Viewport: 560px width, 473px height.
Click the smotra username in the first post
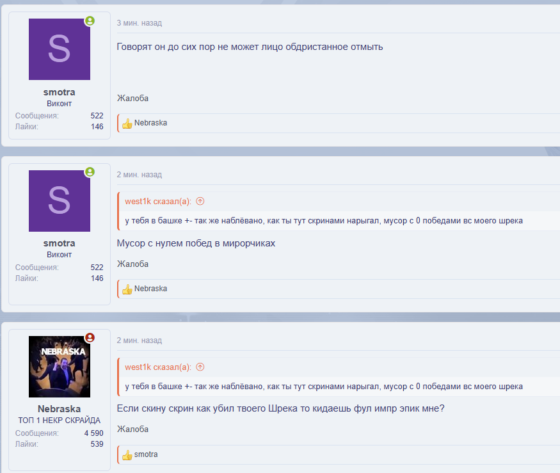(60, 92)
